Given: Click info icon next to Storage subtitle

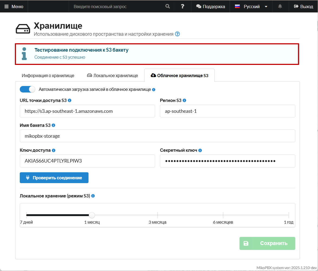Looking at the screenshot, I should point(177,34).
